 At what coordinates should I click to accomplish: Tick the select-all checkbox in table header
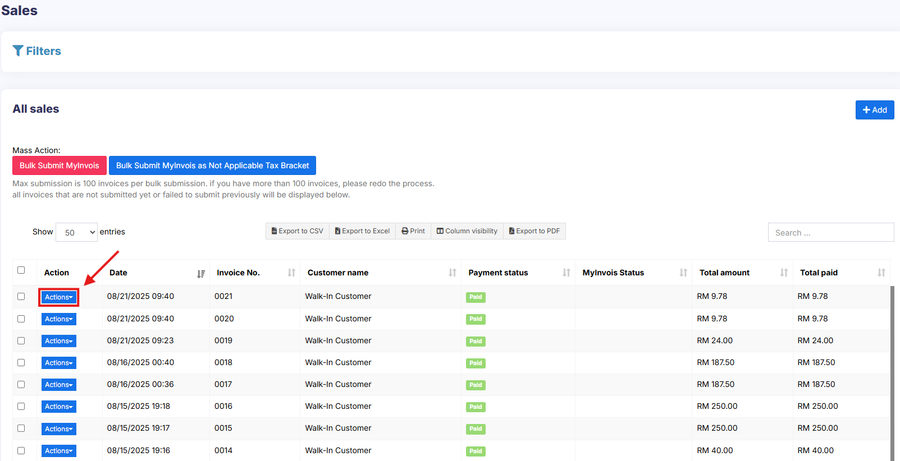point(21,270)
